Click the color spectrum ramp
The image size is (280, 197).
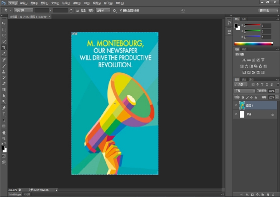click(253, 44)
